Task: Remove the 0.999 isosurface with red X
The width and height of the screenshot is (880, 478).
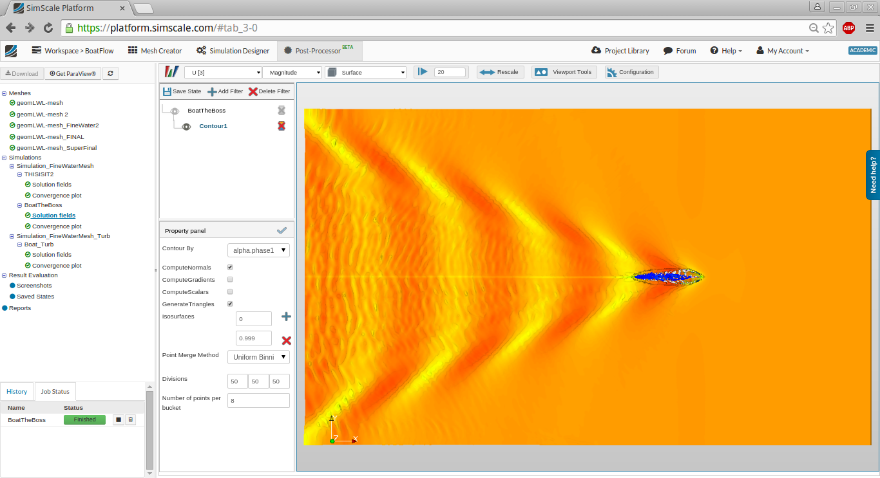Action: (x=287, y=340)
